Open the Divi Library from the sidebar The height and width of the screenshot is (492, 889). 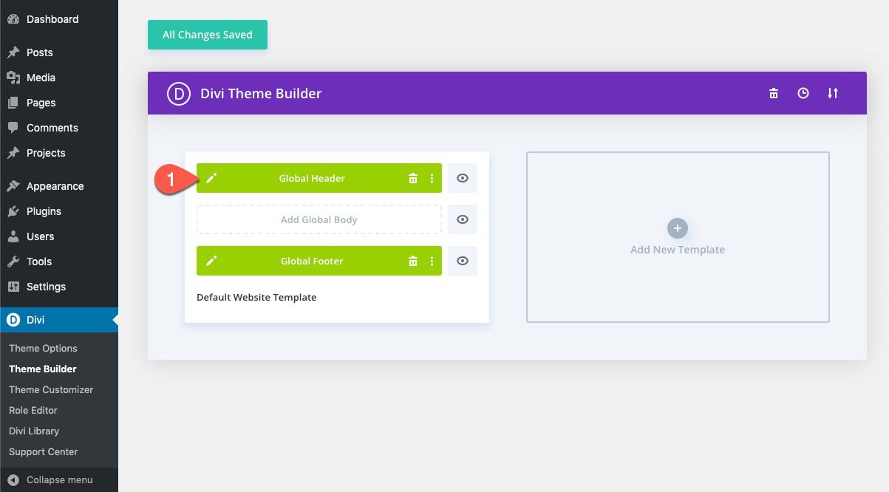click(33, 431)
